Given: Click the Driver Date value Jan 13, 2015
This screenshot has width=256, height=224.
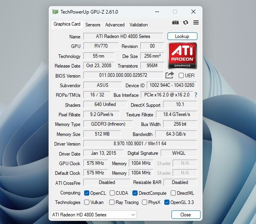Looking at the screenshot, I should pyautogui.click(x=104, y=153).
